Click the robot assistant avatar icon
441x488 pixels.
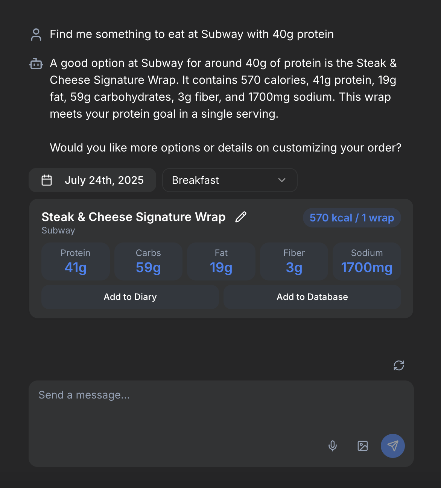(x=36, y=64)
